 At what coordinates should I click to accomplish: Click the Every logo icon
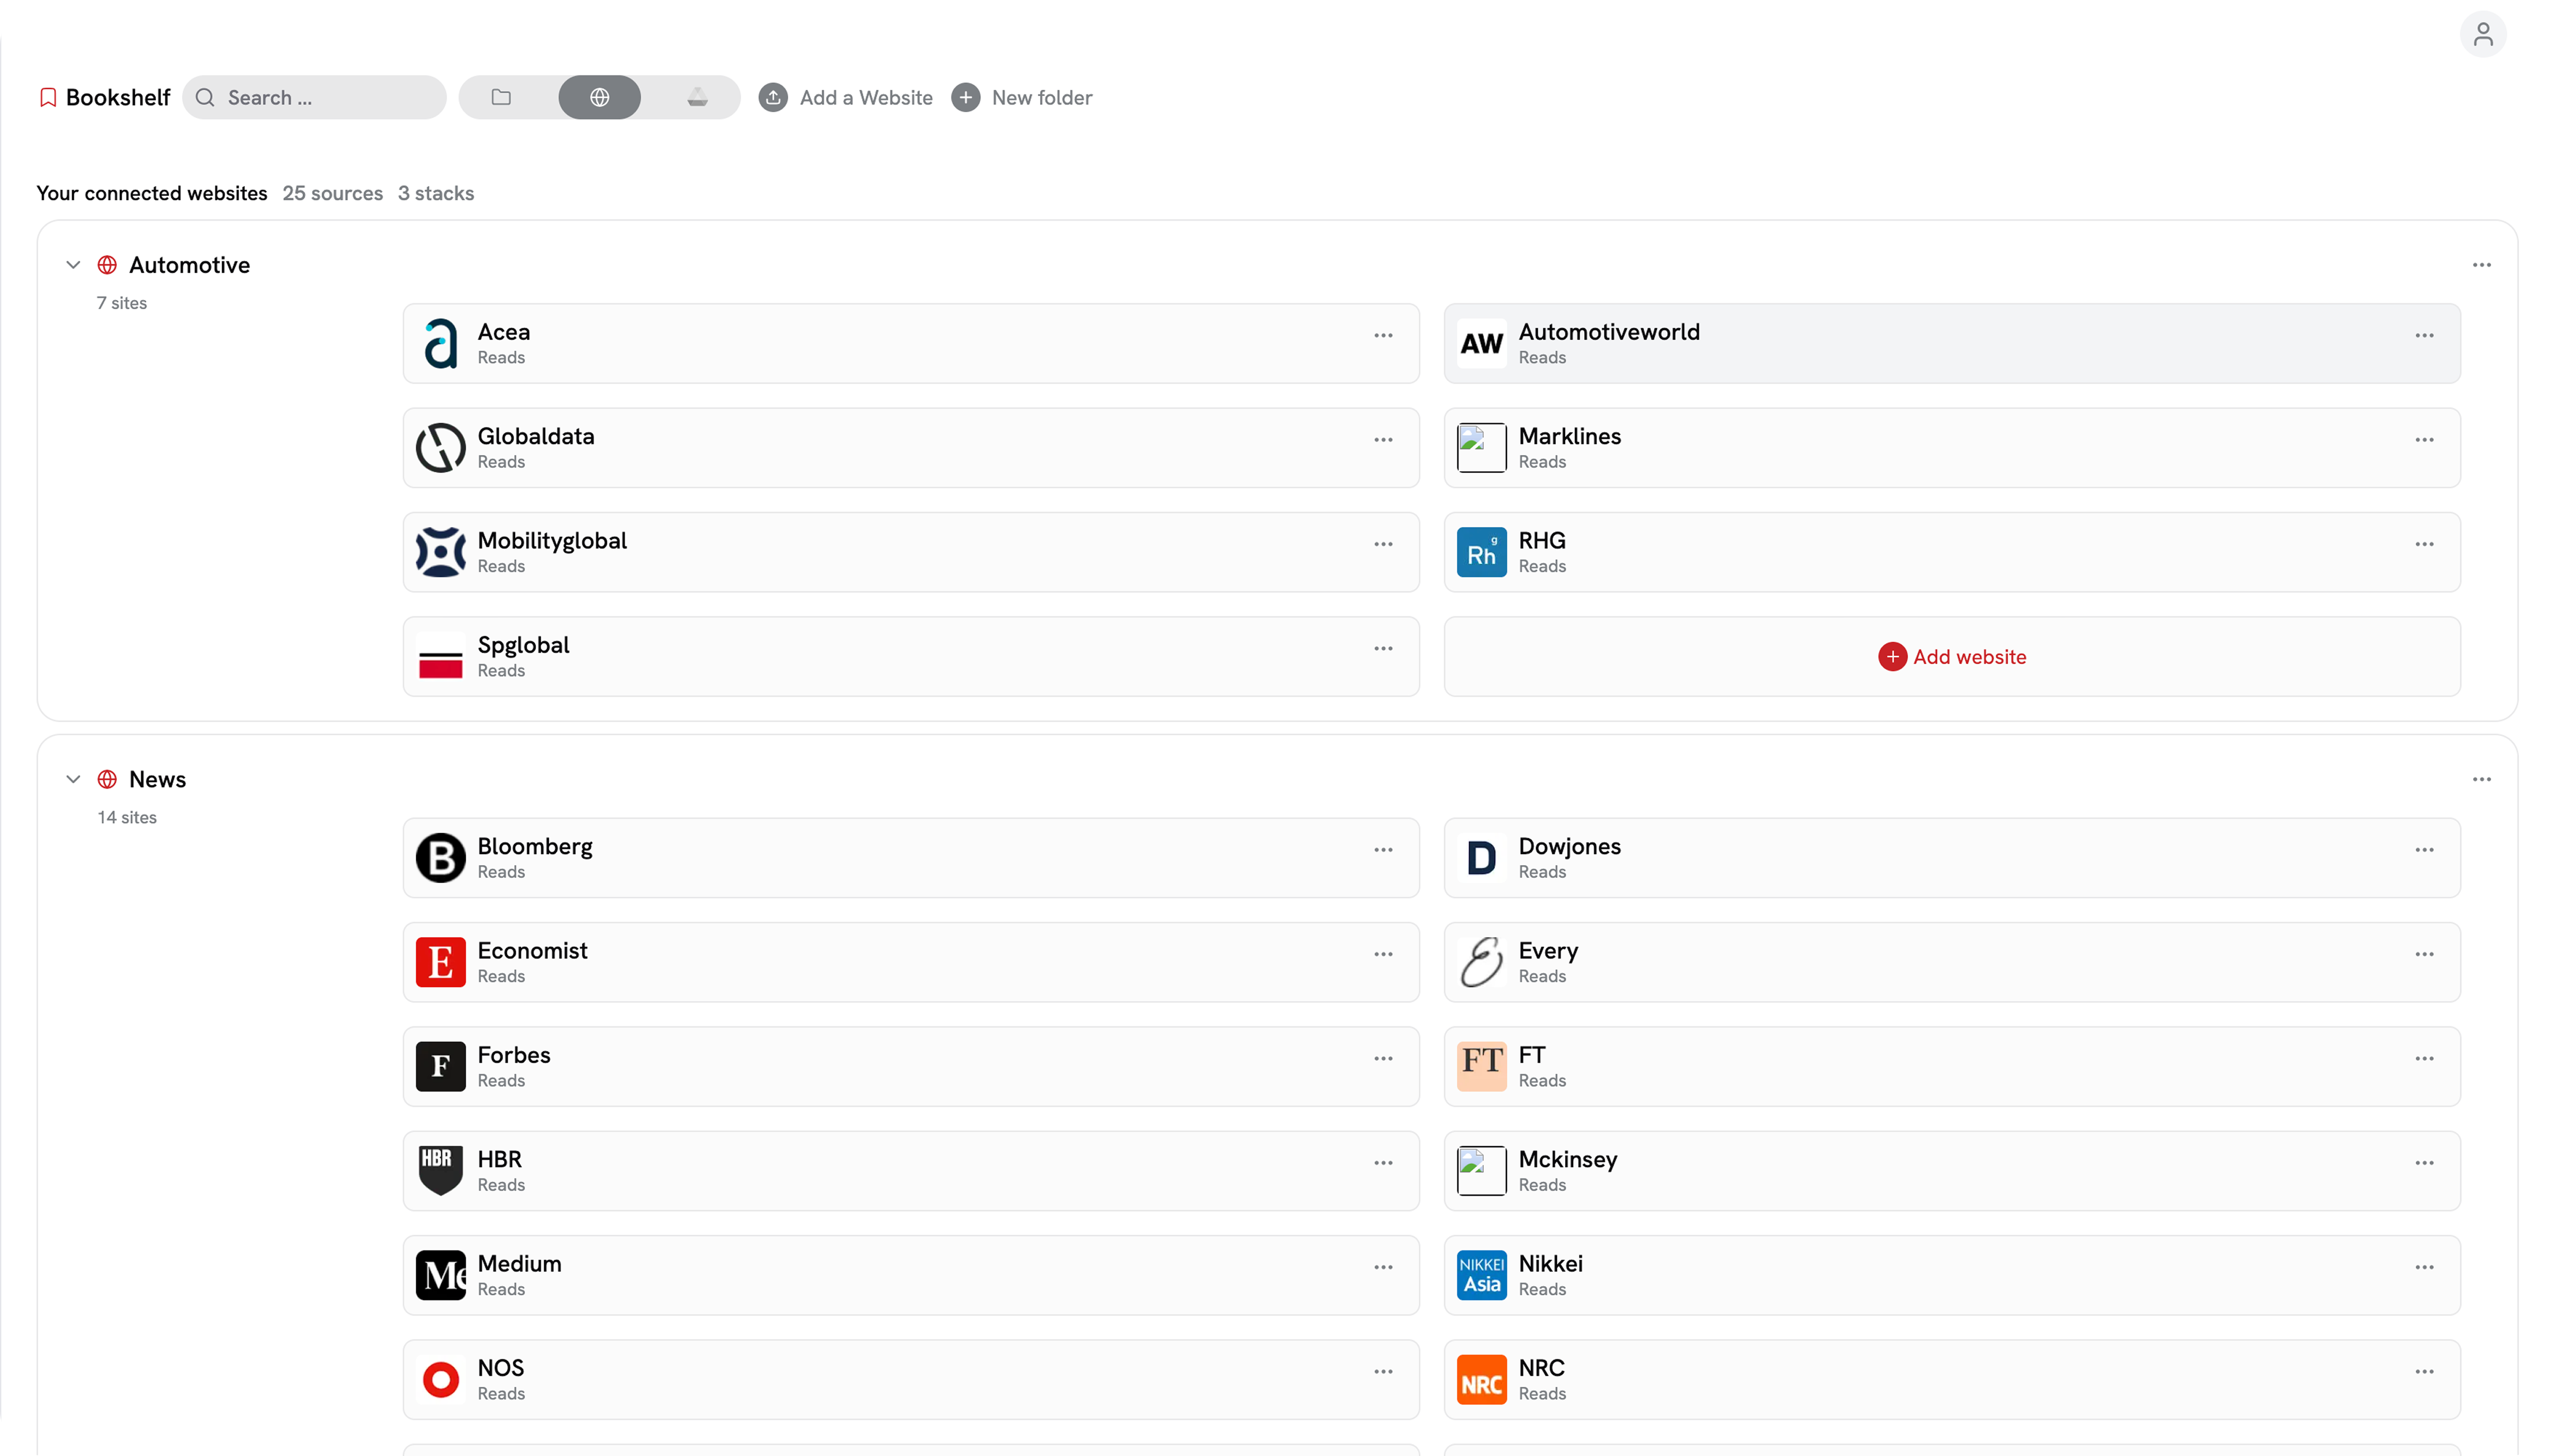[x=1480, y=962]
